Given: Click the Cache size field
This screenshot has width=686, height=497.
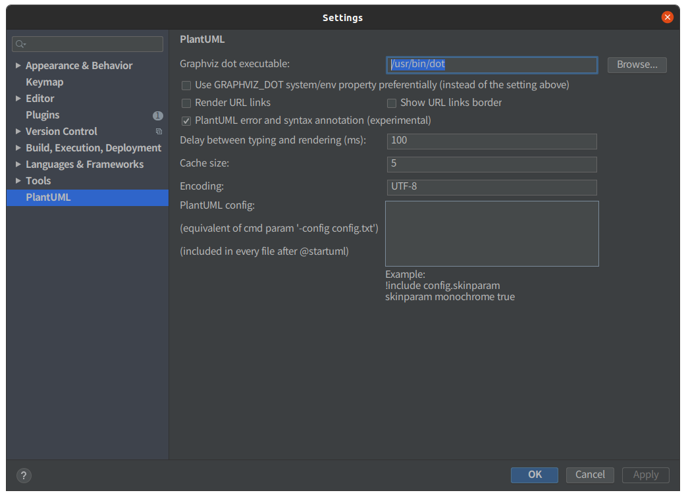Looking at the screenshot, I should point(492,164).
